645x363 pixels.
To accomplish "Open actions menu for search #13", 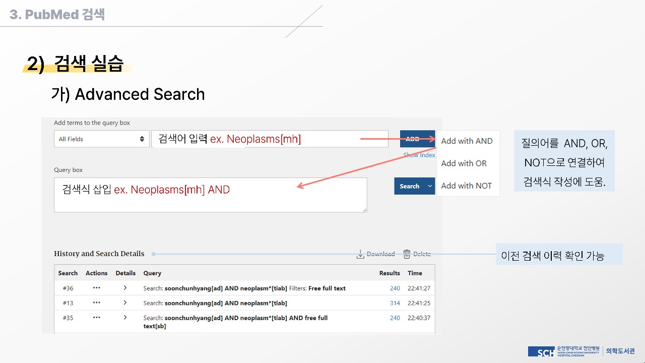I will (x=96, y=303).
